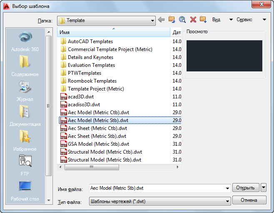Screen dimensions: 274x213
Task: Click file list scroll left arrow
Action: (x=60, y=167)
